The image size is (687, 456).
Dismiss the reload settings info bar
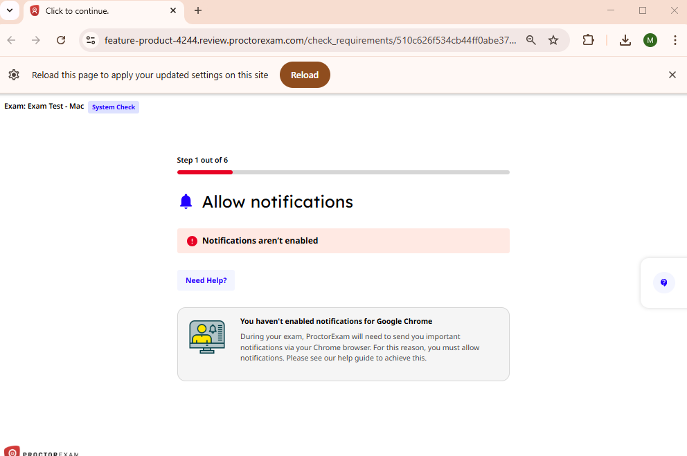click(672, 75)
